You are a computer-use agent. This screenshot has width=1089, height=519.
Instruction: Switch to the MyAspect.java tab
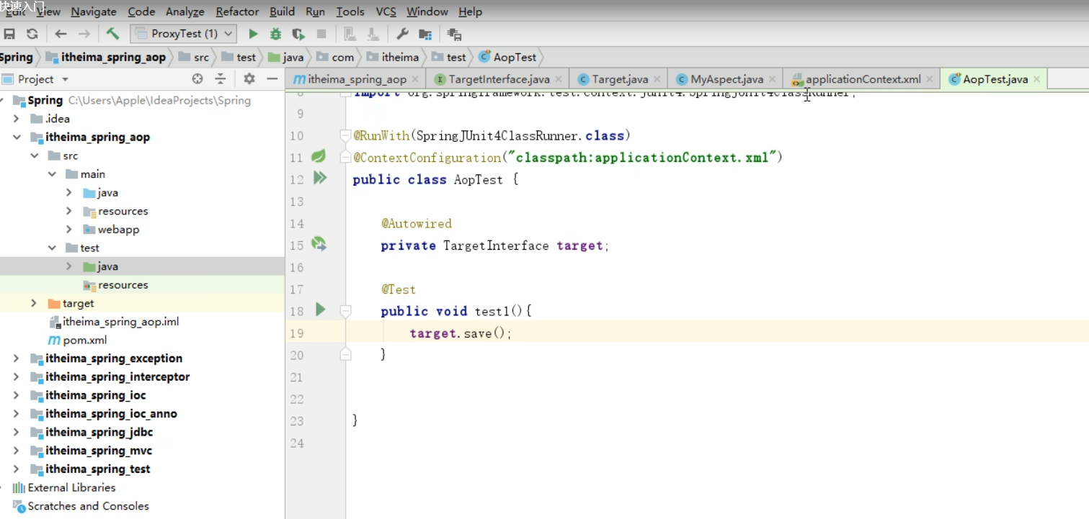(726, 79)
